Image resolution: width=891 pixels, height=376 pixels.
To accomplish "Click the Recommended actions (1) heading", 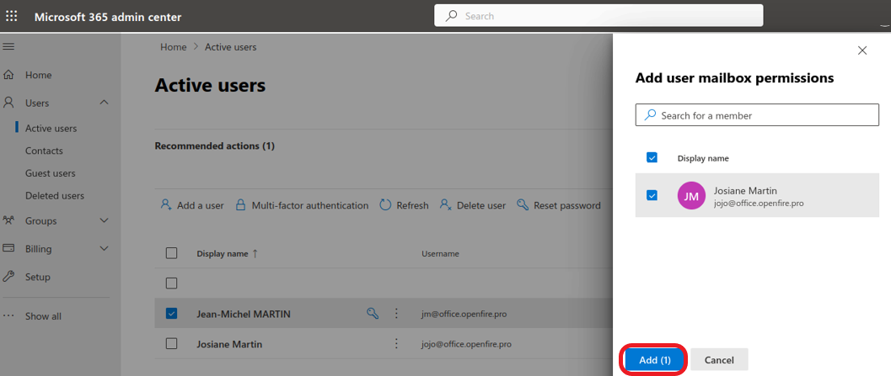I will [215, 146].
